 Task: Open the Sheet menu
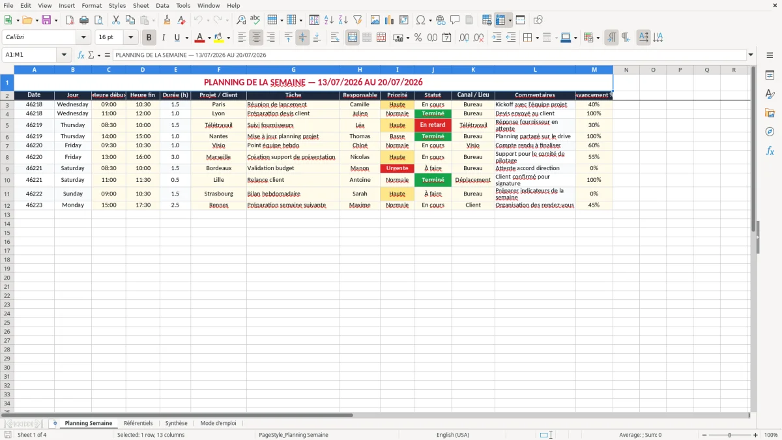coord(141,5)
